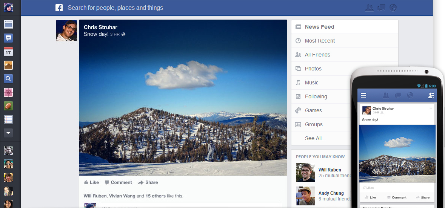
Task: Click 17 Likes on phone post
Action: (x=368, y=188)
